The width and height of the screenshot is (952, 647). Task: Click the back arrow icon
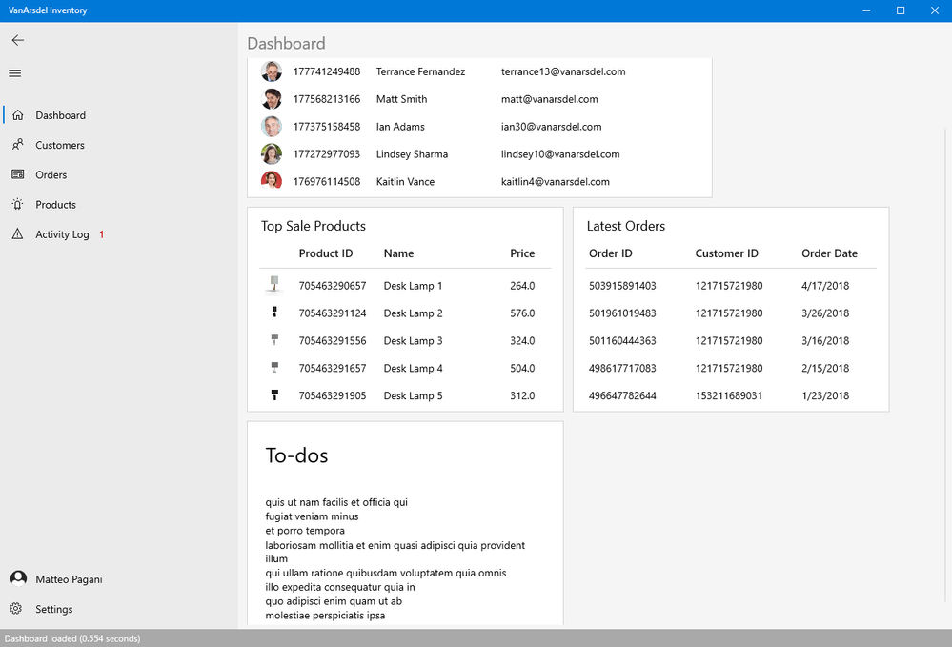click(x=17, y=40)
